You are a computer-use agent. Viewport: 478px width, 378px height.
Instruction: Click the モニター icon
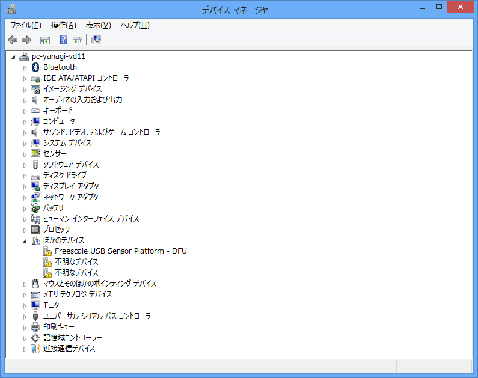click(35, 305)
